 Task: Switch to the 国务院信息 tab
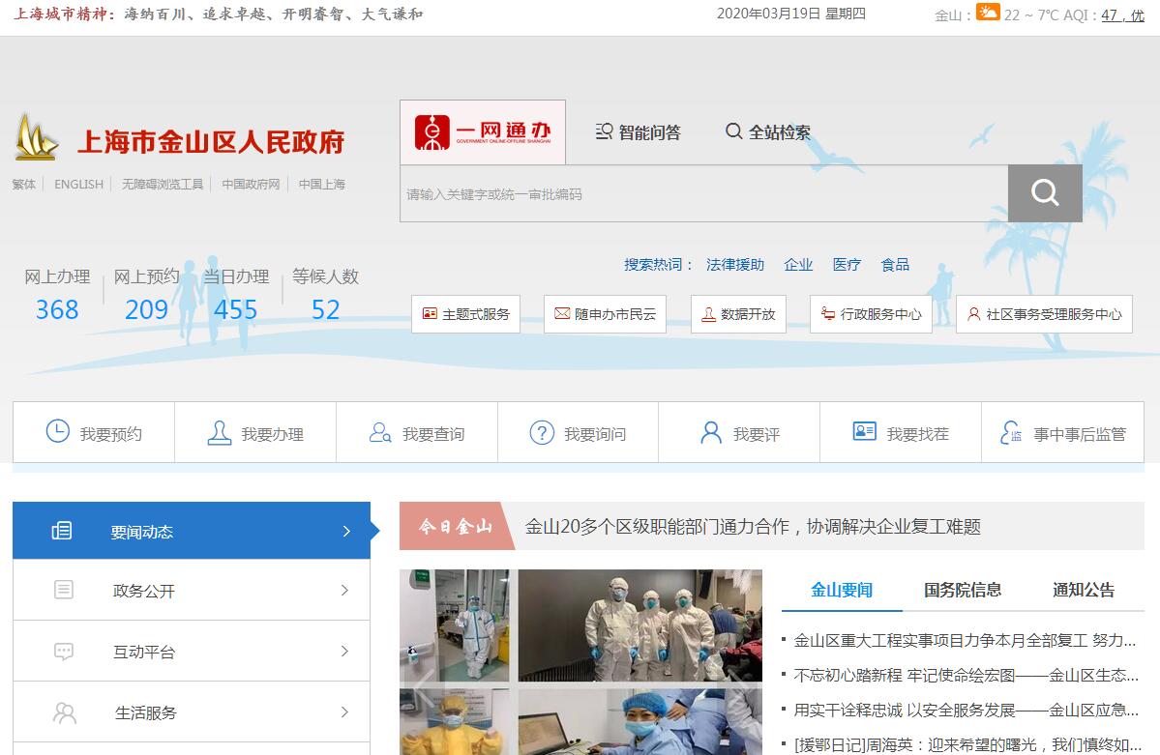962,590
